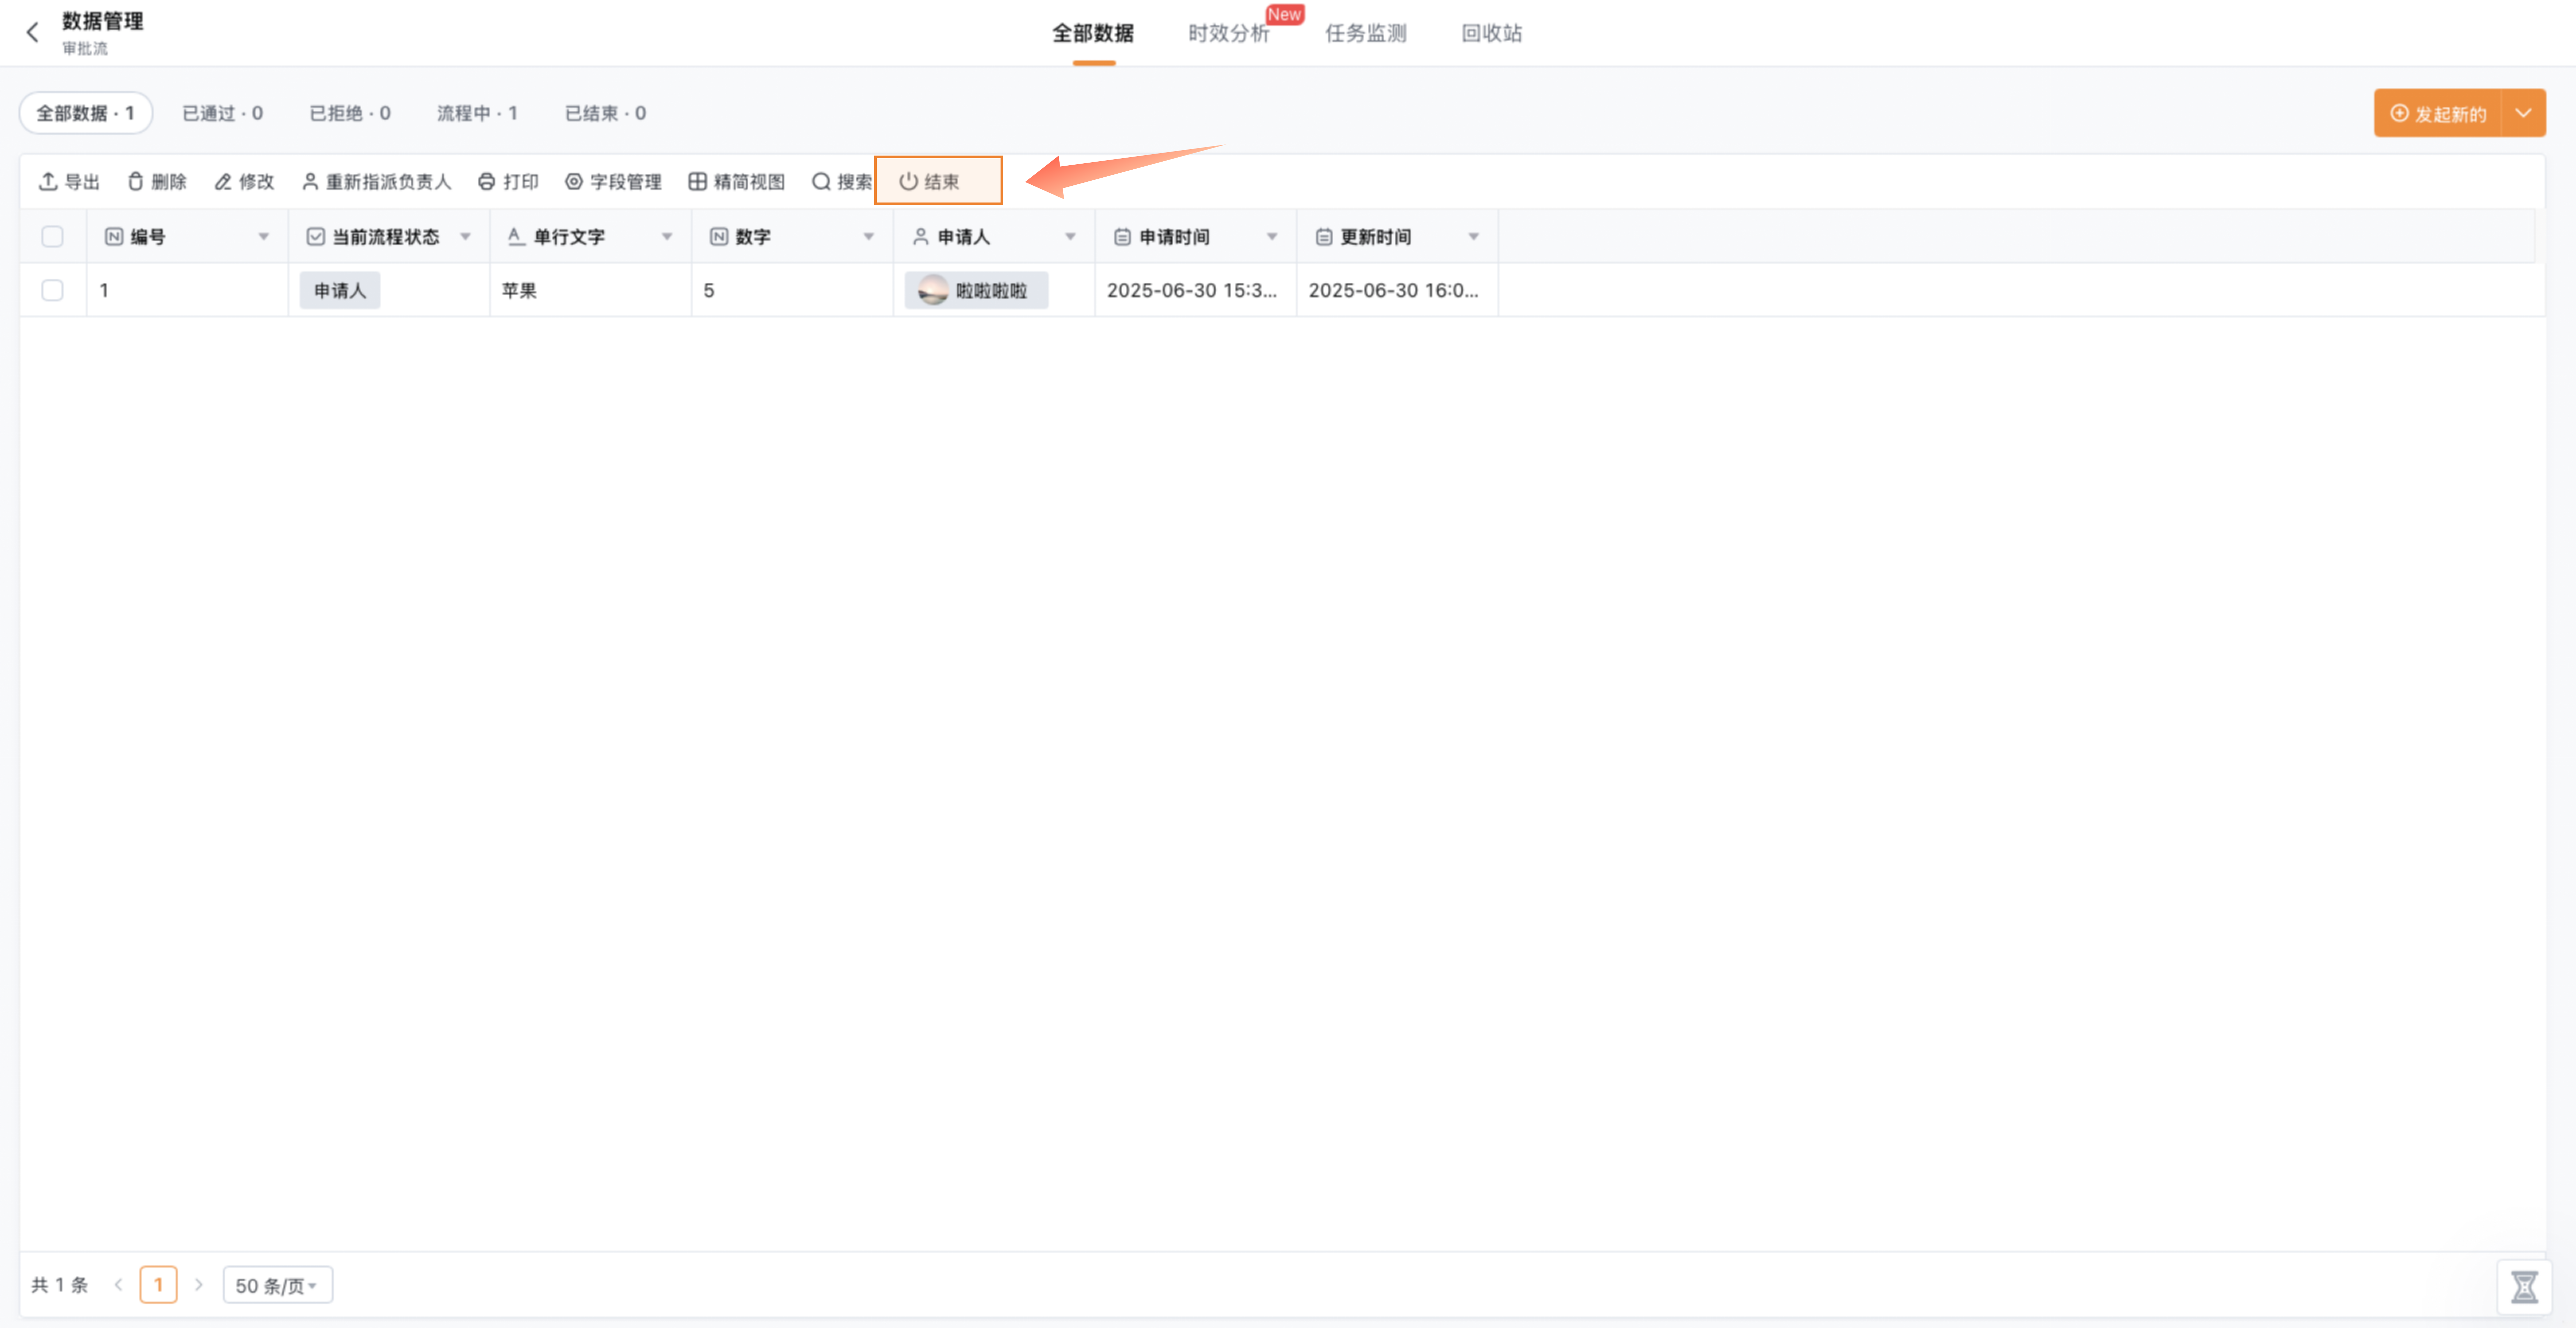2576x1328 pixels.
Task: Click the 修改 pencil icon
Action: click(223, 182)
